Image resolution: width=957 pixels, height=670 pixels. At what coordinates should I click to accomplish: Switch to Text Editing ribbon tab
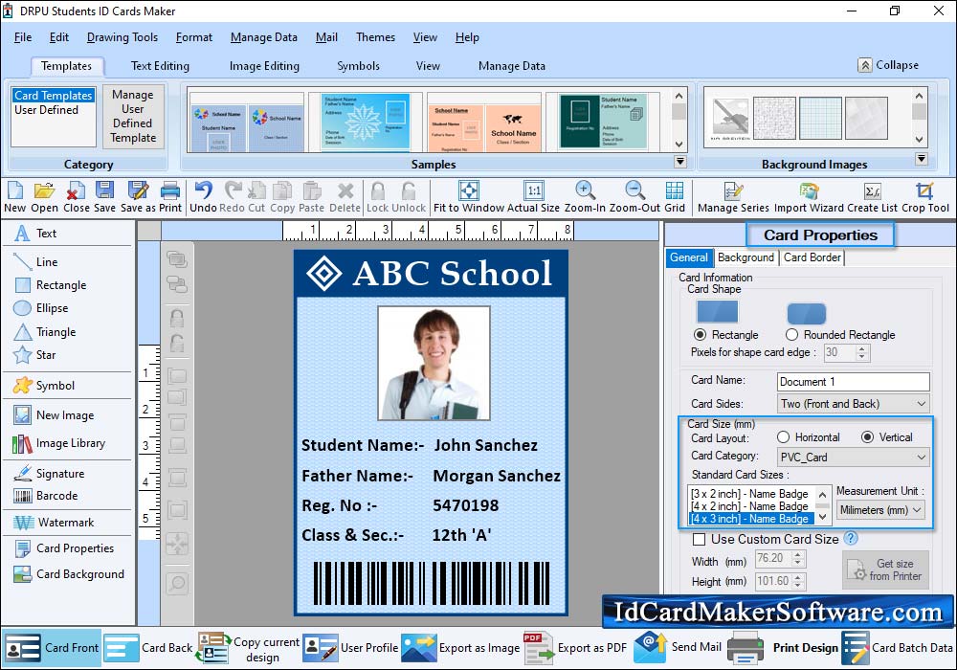(x=160, y=66)
